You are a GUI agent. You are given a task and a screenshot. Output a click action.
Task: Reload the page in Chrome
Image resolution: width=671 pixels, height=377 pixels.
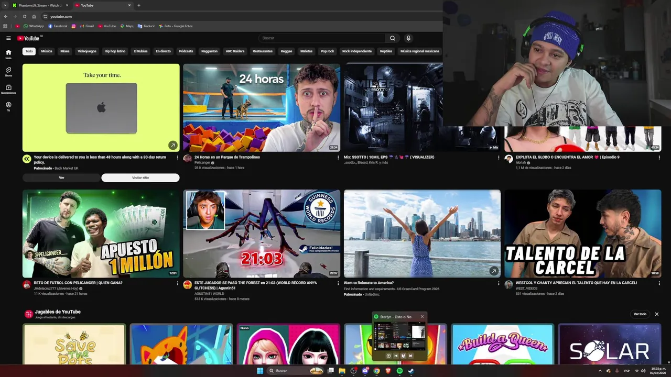point(24,16)
